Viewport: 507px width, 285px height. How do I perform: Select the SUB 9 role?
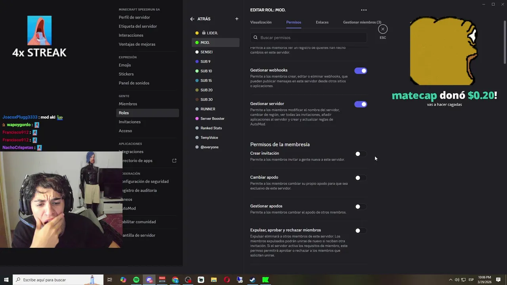(x=215, y=61)
